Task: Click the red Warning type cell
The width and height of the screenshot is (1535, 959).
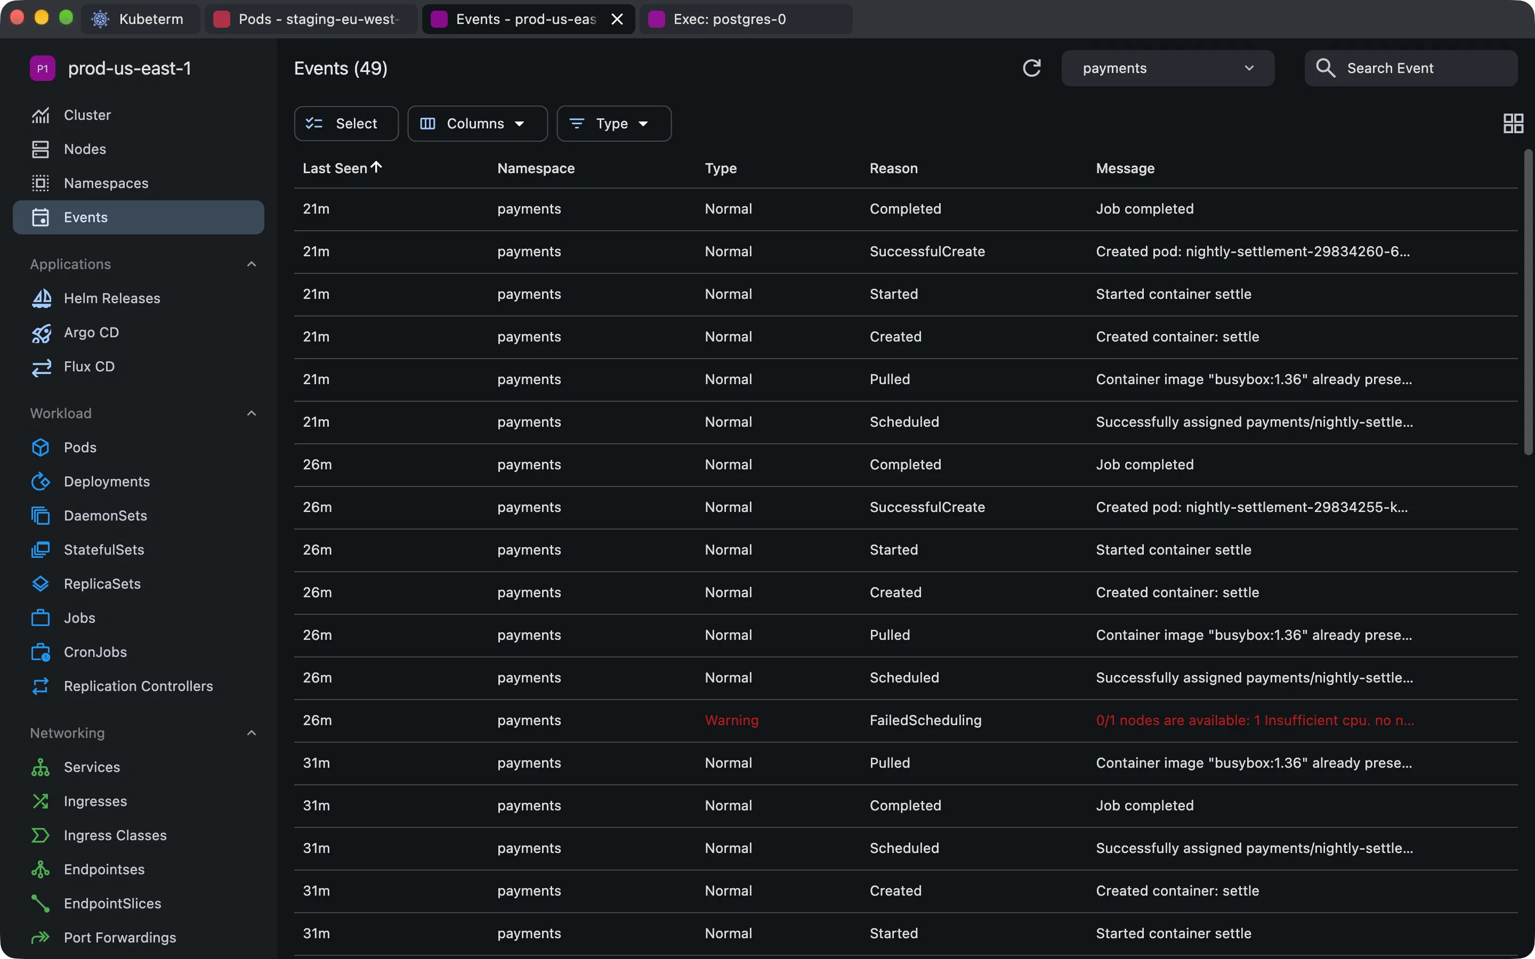Action: click(731, 720)
